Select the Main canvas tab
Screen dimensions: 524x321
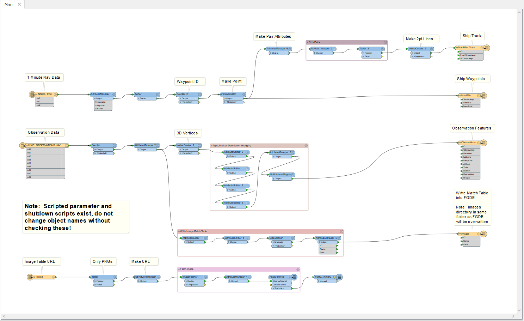tap(8, 5)
